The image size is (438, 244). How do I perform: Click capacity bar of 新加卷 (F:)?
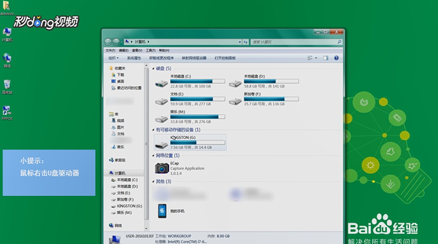[271, 99]
